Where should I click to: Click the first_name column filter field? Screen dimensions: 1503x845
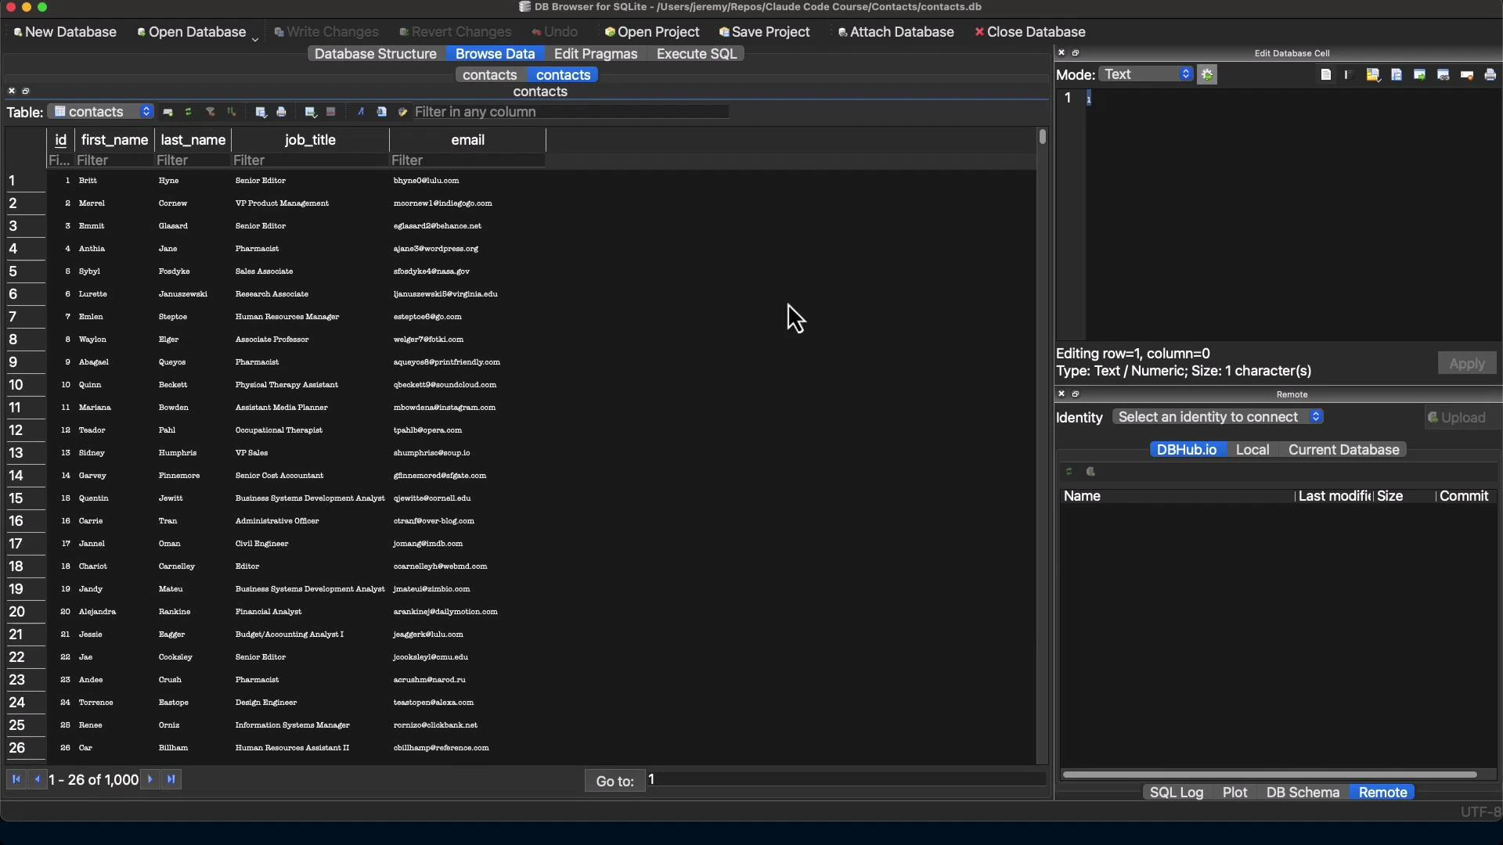[x=114, y=160]
